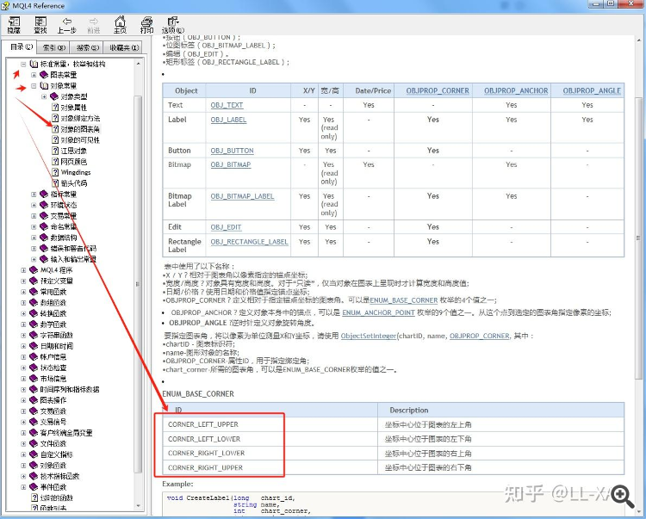
Task: Switch to the 收藏夹 tab
Action: [x=123, y=47]
